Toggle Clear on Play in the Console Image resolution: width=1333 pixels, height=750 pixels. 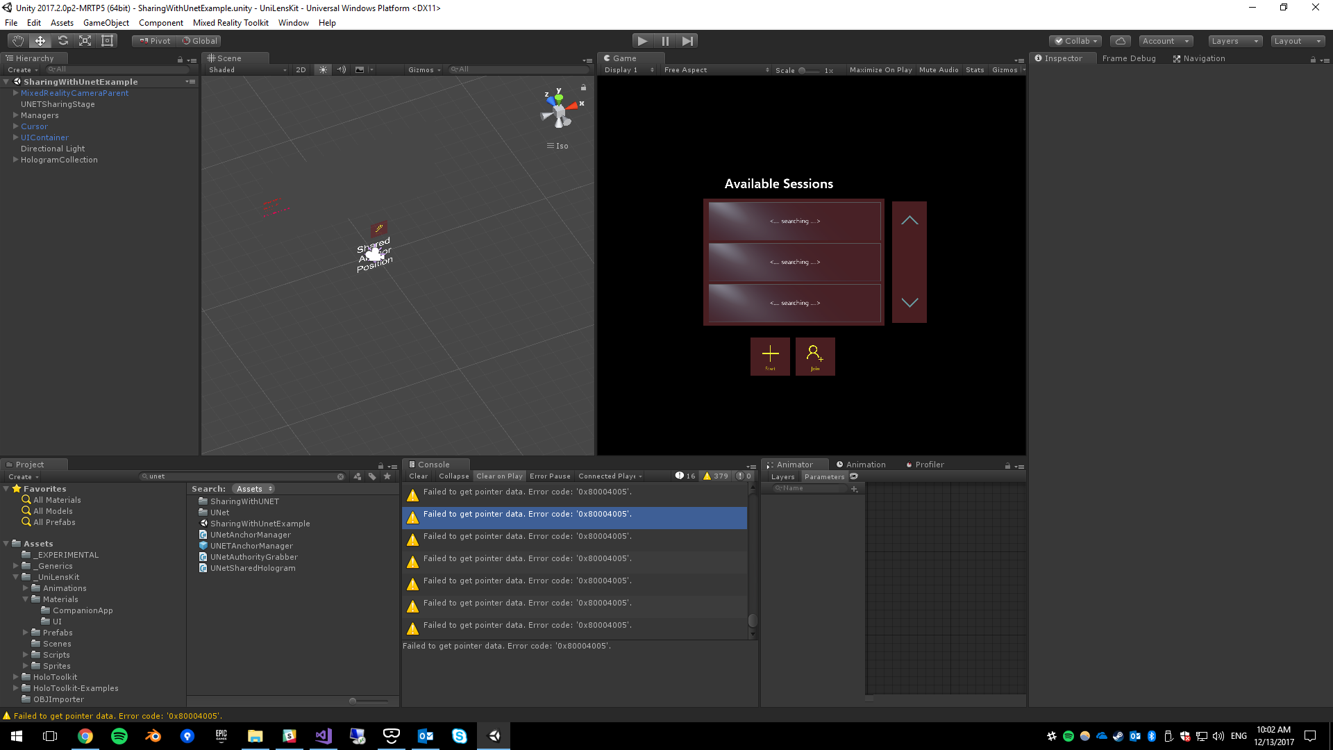[x=499, y=476]
